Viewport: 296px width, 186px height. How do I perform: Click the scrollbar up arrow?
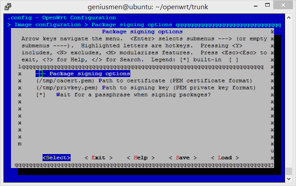tap(289, 18)
